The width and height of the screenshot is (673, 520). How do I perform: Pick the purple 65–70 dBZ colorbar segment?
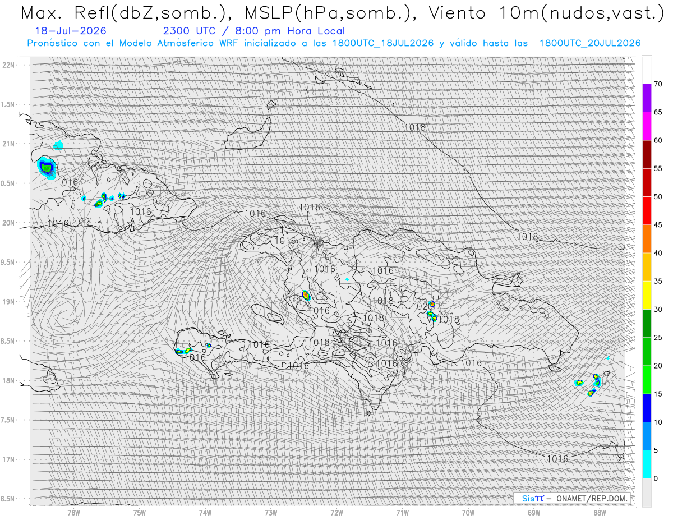(647, 98)
